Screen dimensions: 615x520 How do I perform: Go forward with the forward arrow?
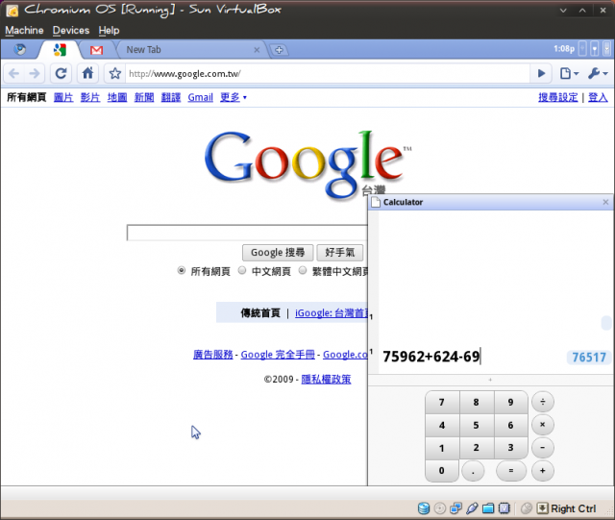click(35, 73)
